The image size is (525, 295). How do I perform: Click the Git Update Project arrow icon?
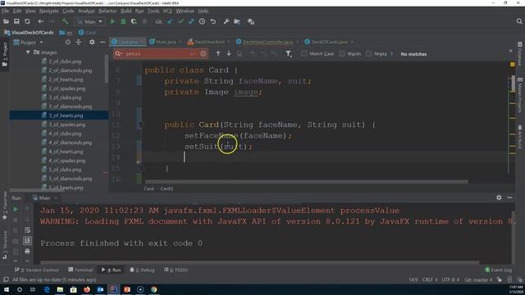coord(170,21)
